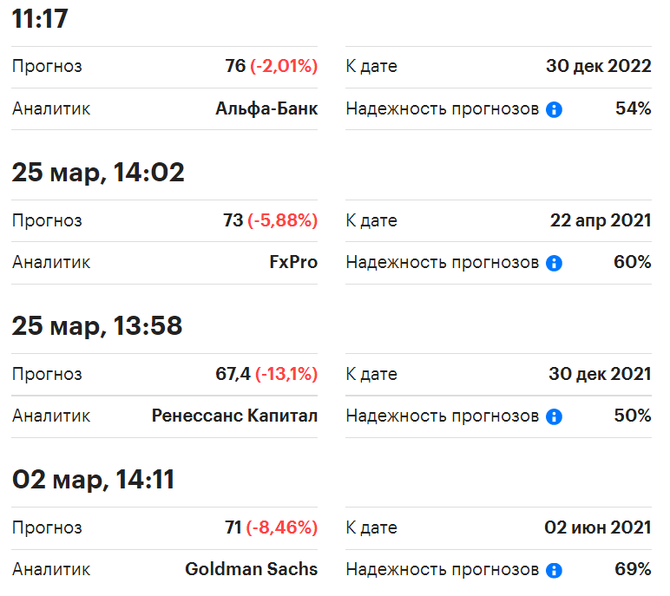Screen dimensions: 670x596
Task: Select the 25 мар, 13:58 heading
Action: click(97, 325)
